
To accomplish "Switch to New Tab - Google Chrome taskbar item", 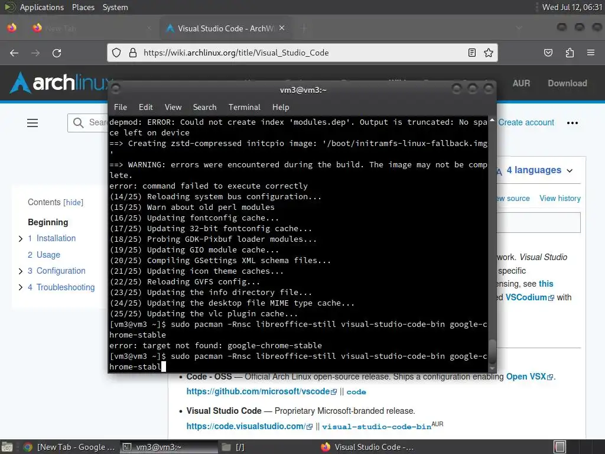I will click(70, 447).
